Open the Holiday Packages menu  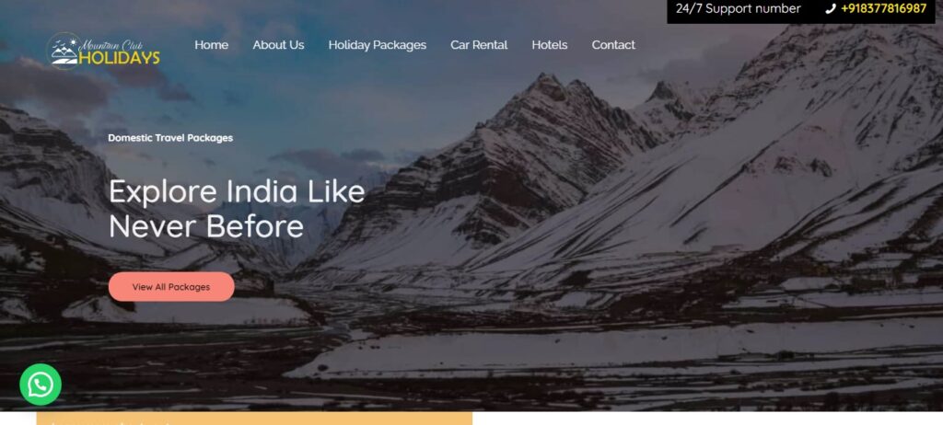click(x=377, y=45)
